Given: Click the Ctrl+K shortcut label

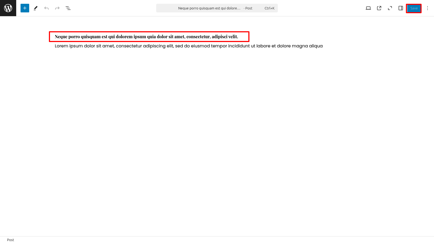Looking at the screenshot, I should point(269,8).
